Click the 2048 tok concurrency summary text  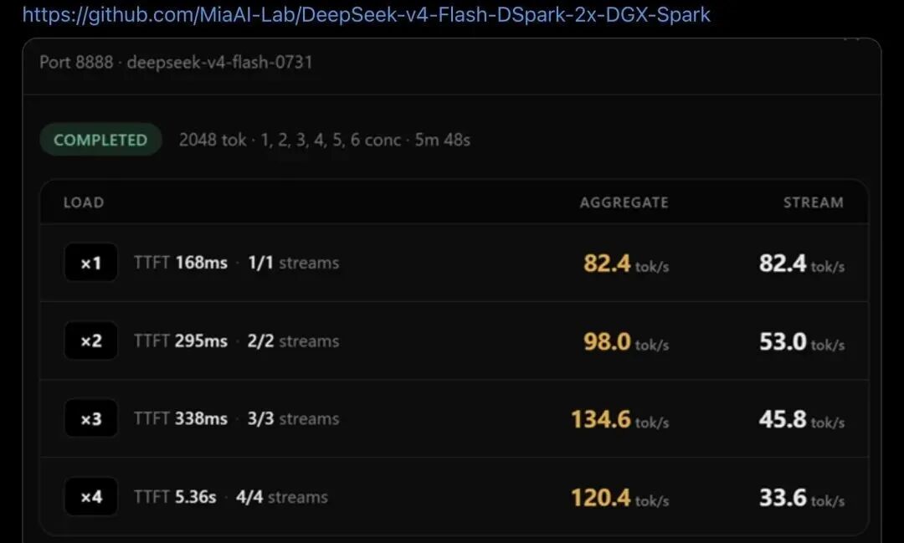[325, 140]
